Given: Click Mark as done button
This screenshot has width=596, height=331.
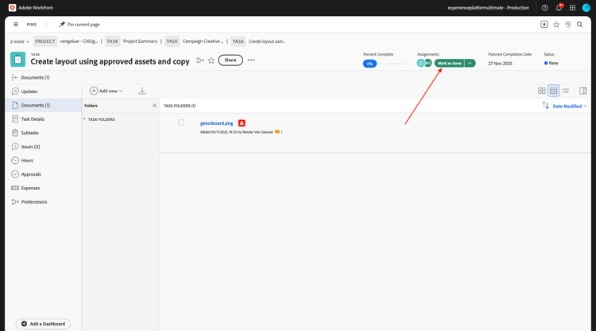Looking at the screenshot, I should [449, 63].
